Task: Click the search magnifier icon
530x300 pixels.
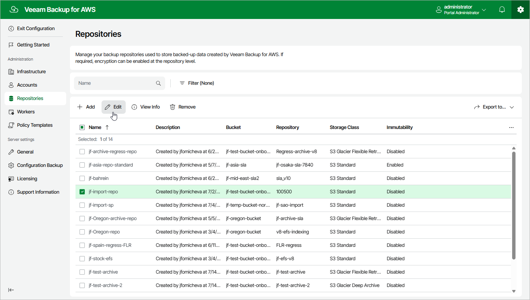Action: coord(158,83)
